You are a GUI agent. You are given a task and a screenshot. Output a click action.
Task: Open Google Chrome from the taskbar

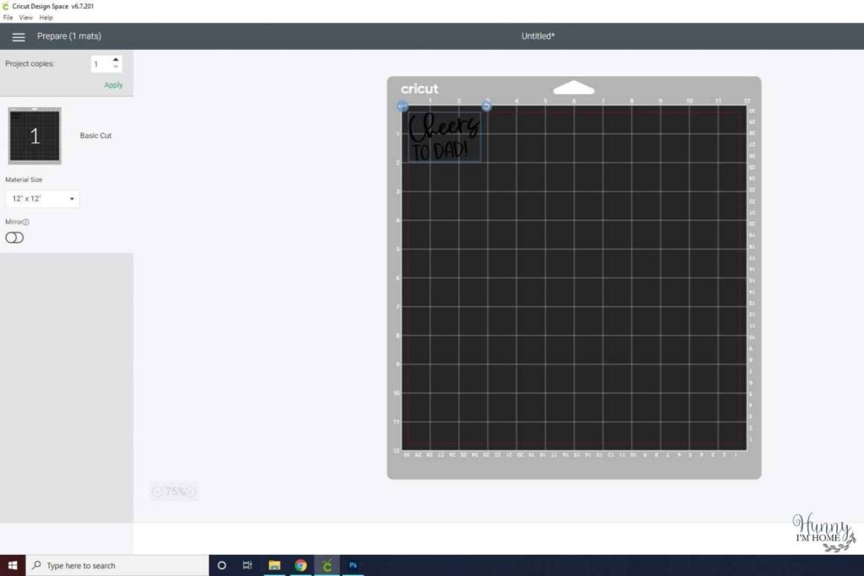click(300, 566)
